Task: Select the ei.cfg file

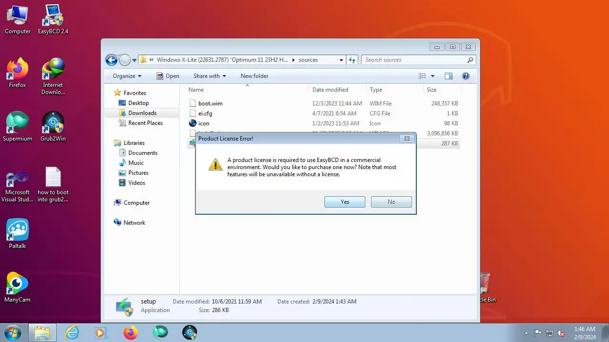Action: 205,114
